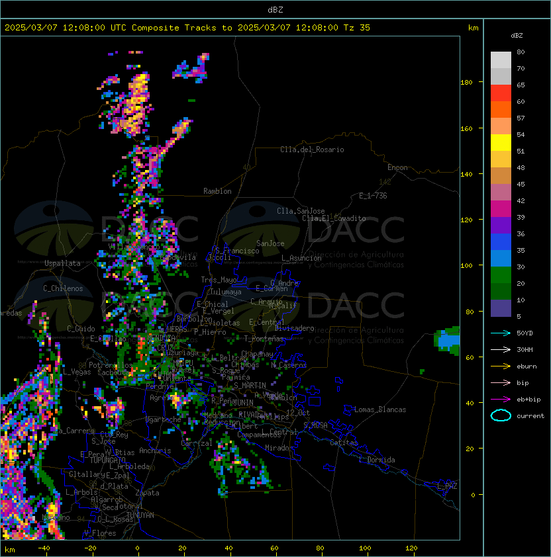Click the dBZ title at top center

[x=275, y=9]
